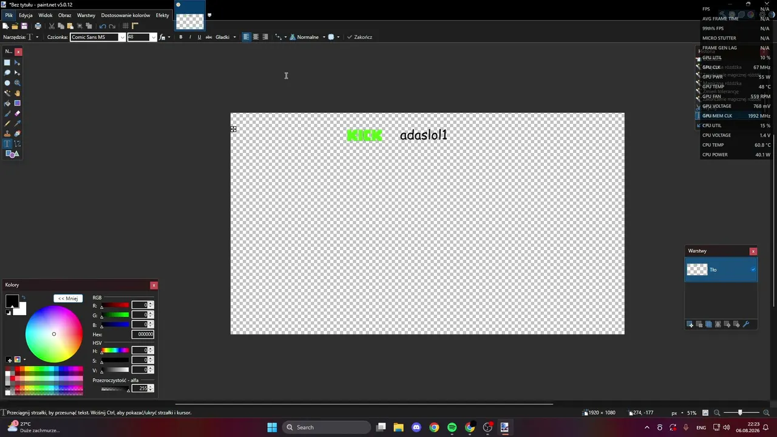Open the Obraz menu
Viewport: 777px width, 437px height.
coord(65,15)
